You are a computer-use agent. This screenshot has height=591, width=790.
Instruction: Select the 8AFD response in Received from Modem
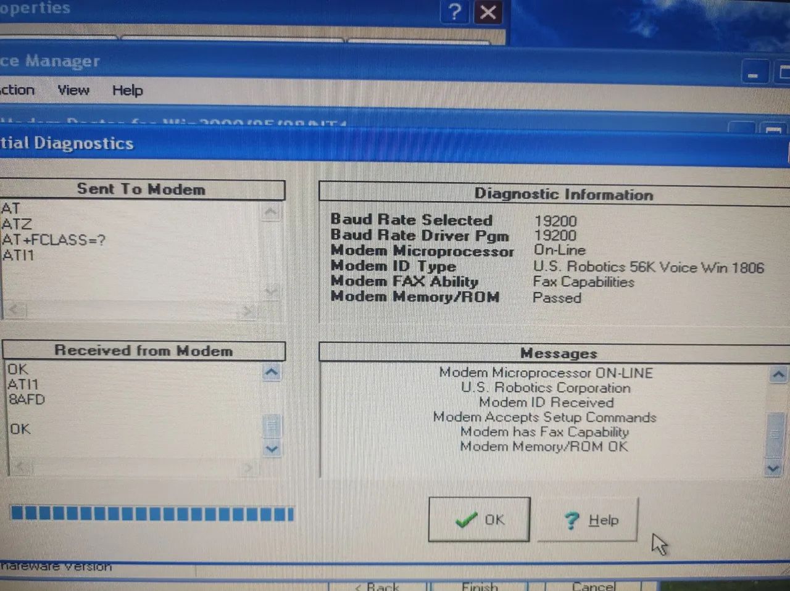point(27,399)
